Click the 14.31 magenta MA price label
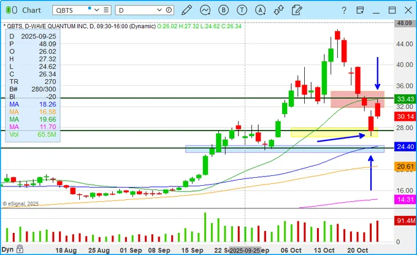This screenshot has height=255, width=417. tap(405, 199)
